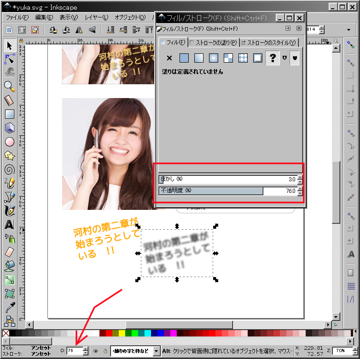Screen dimensions: 360x359
Task: Toggle layer lock icon in status bar
Action: (105, 351)
